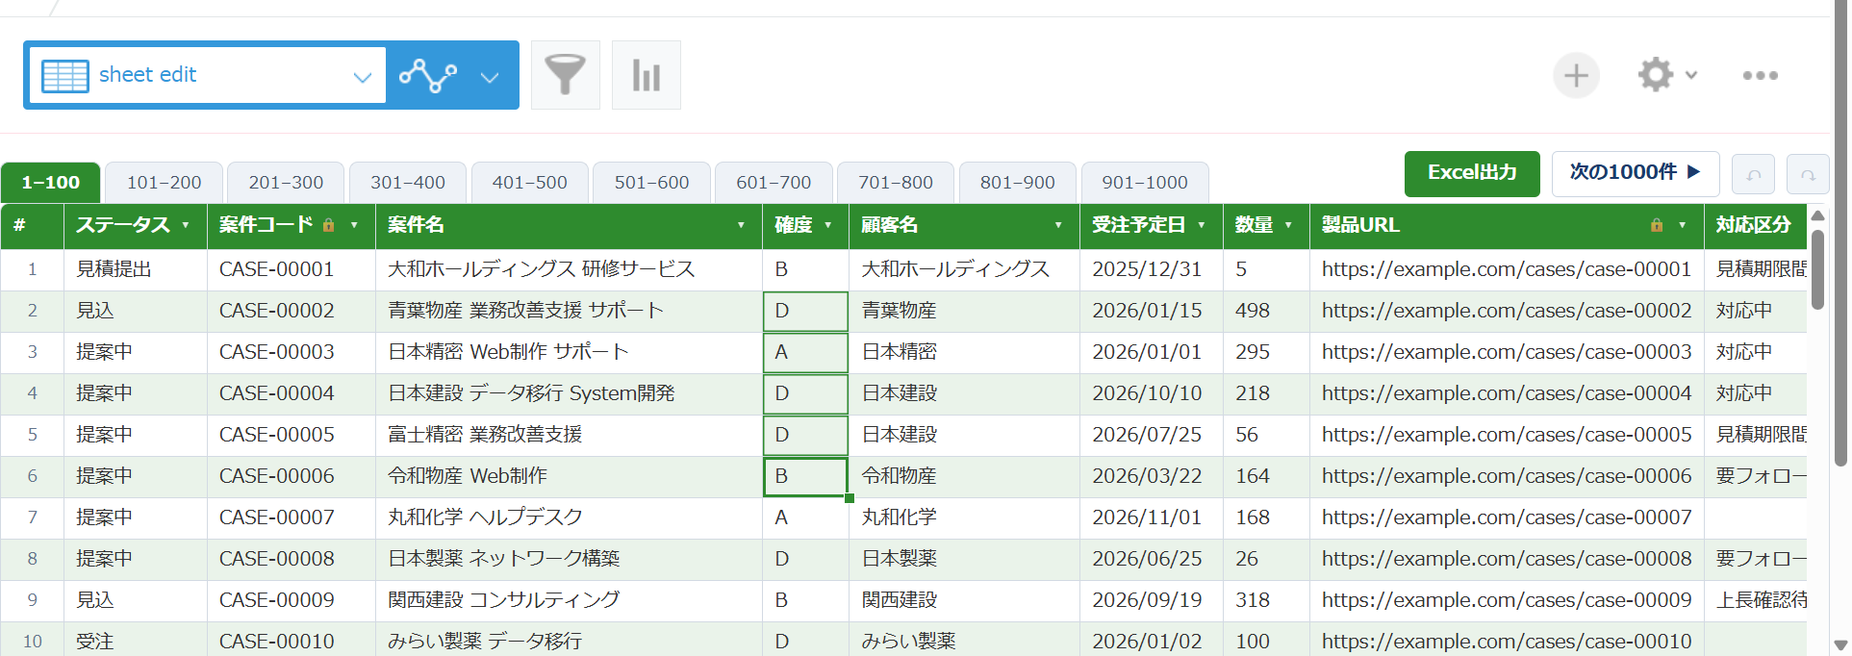
Task: Click 富士精密 業務改善支援 cell
Action: (569, 435)
